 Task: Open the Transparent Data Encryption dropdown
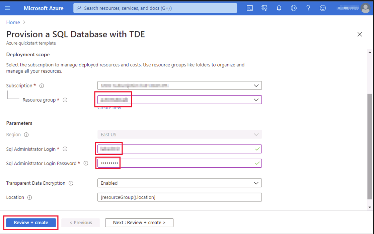256,183
